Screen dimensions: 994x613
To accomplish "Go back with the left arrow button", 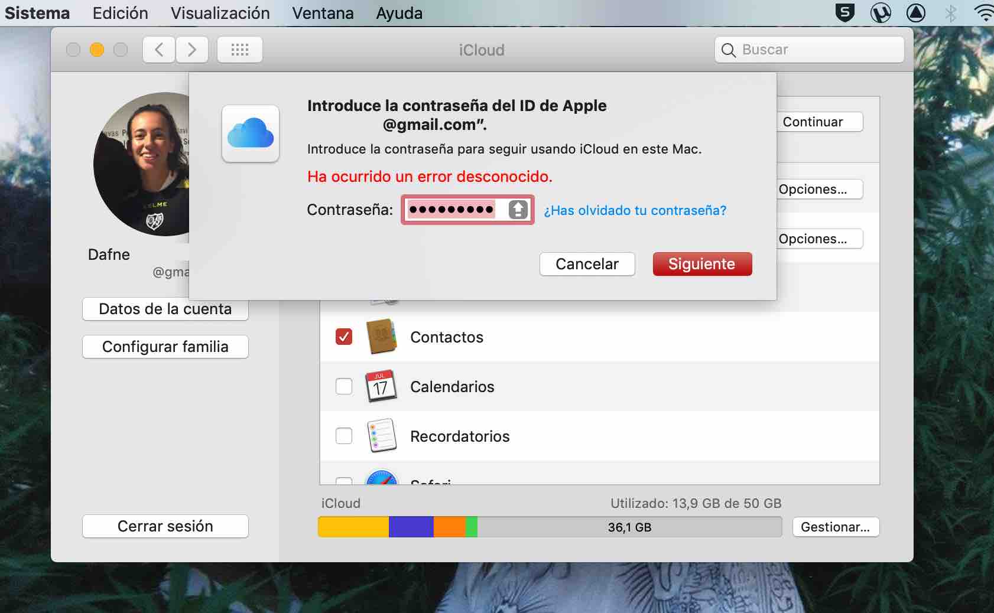I will pyautogui.click(x=159, y=50).
